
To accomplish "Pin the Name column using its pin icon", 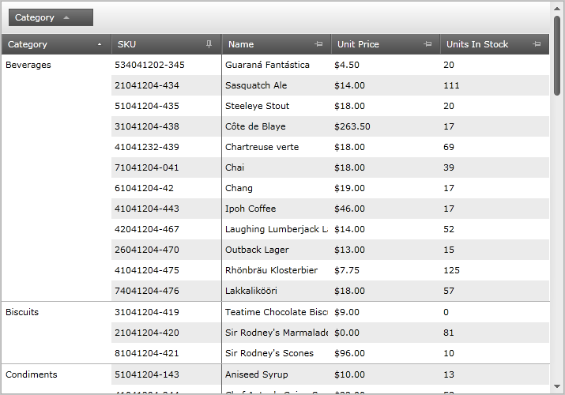I will [x=318, y=44].
